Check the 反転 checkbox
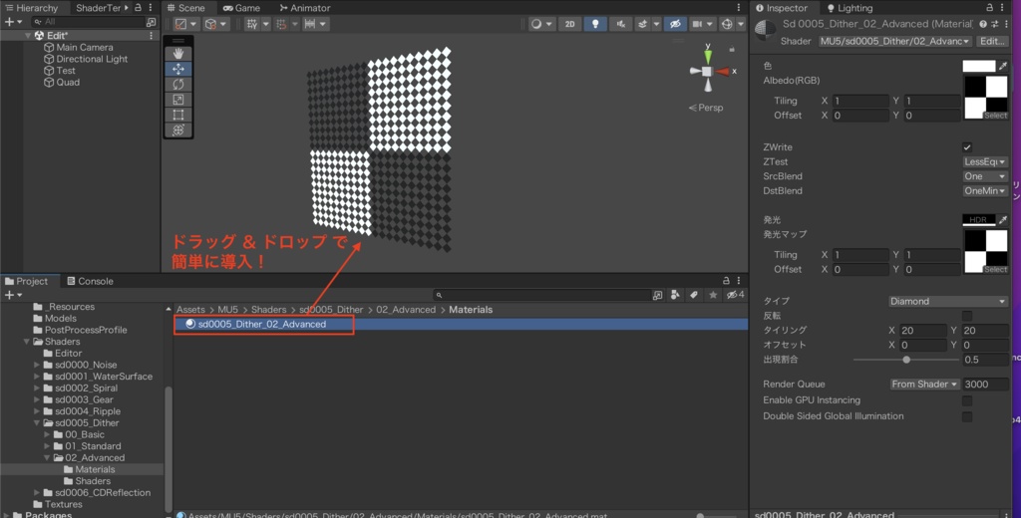1021x518 pixels. click(967, 316)
